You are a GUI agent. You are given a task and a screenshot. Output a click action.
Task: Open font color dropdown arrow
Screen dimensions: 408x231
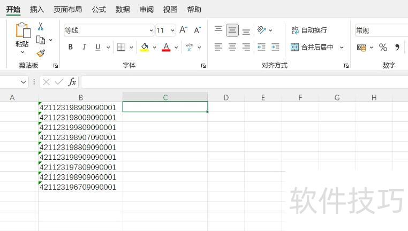[x=176, y=47]
